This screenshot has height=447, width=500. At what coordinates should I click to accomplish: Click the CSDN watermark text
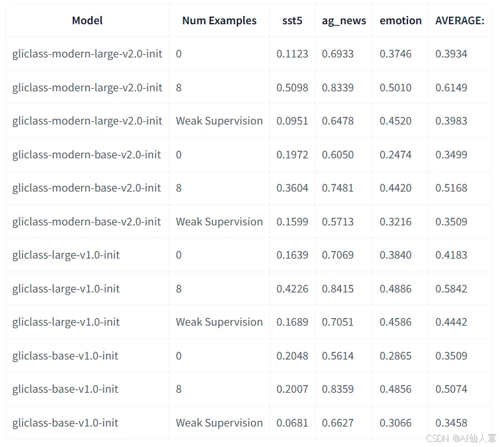[461, 439]
